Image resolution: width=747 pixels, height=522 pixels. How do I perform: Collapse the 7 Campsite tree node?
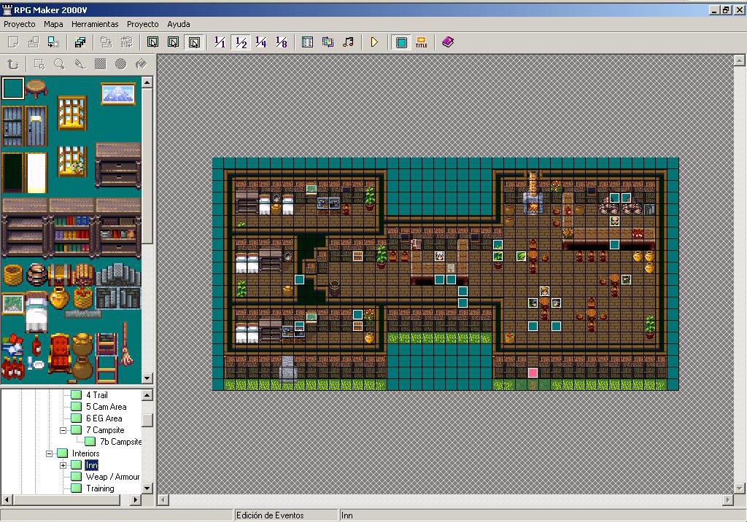click(63, 430)
